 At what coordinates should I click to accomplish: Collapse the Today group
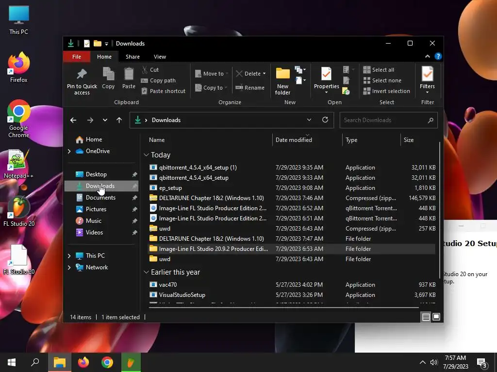coord(146,155)
